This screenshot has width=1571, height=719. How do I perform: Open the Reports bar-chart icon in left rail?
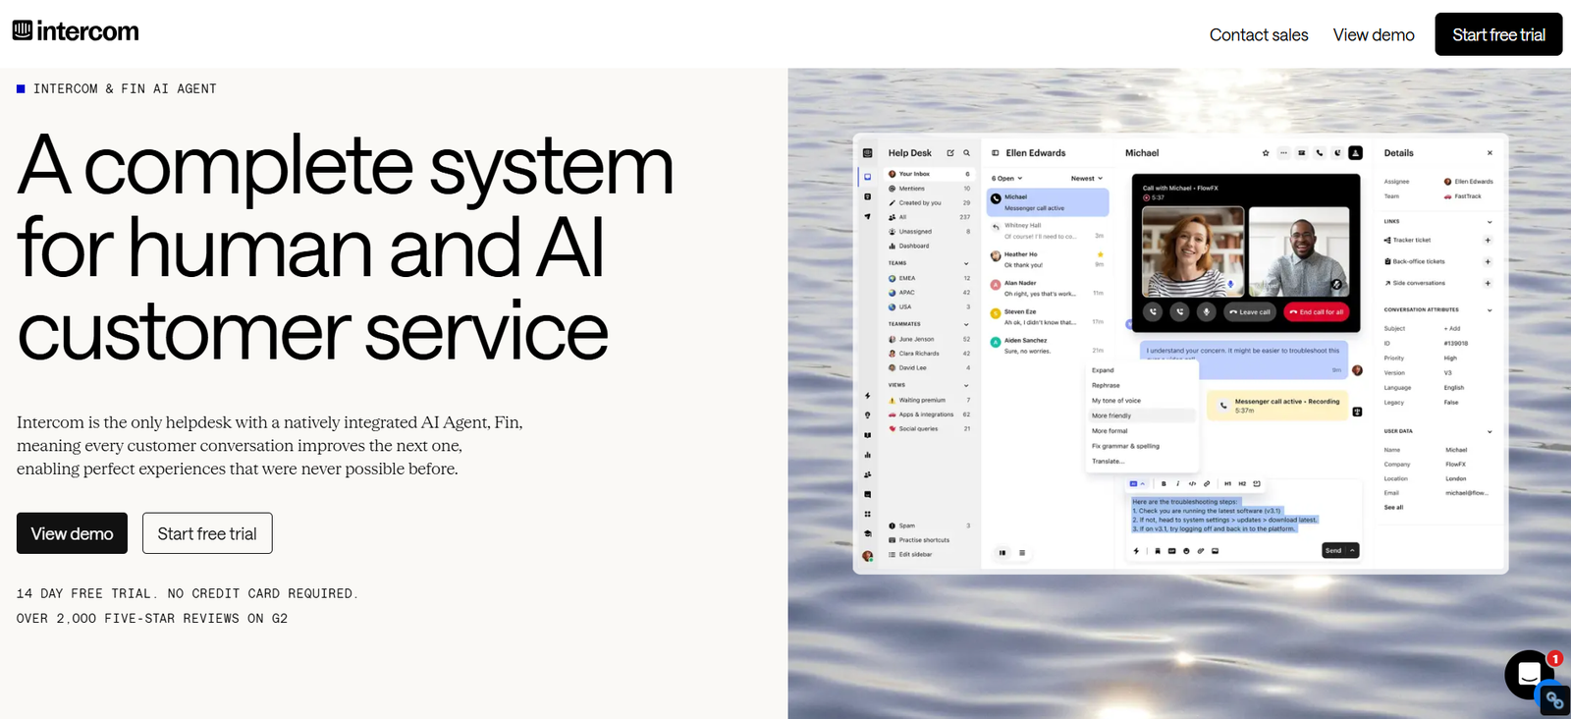(867, 455)
